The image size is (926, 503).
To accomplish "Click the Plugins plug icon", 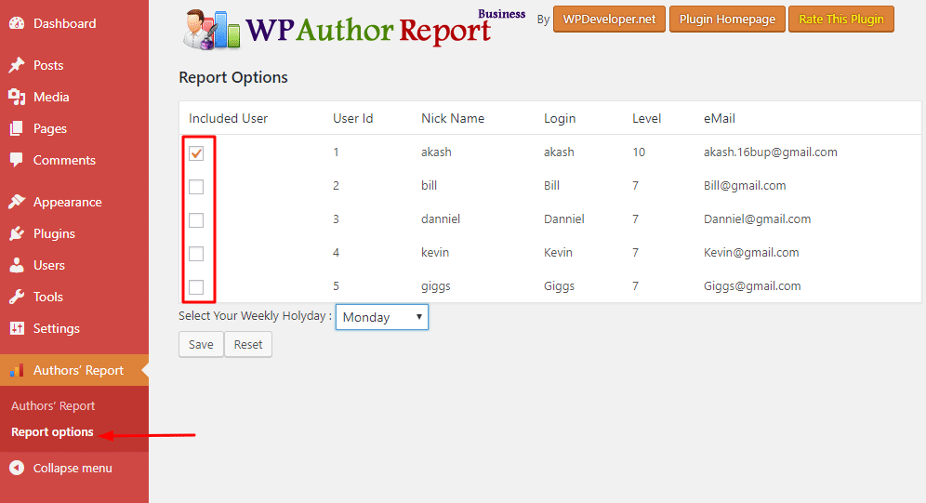I will (17, 233).
